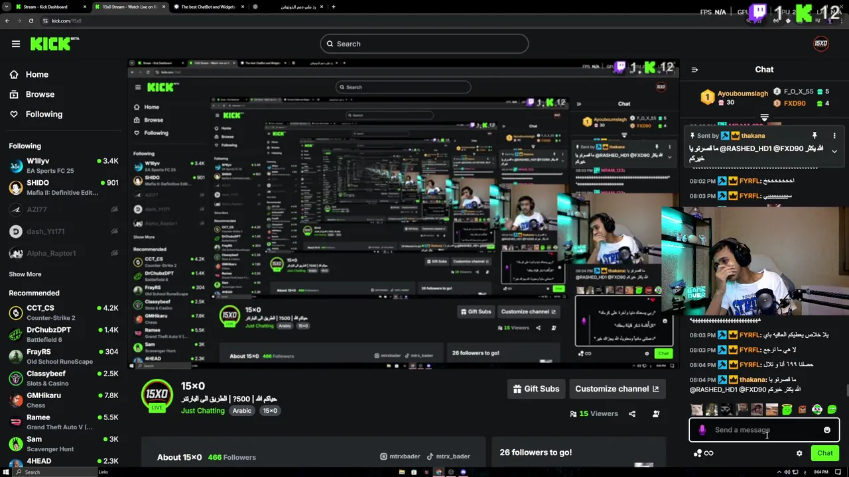Open the hamburger sidebar menu
The height and width of the screenshot is (477, 849).
point(16,44)
